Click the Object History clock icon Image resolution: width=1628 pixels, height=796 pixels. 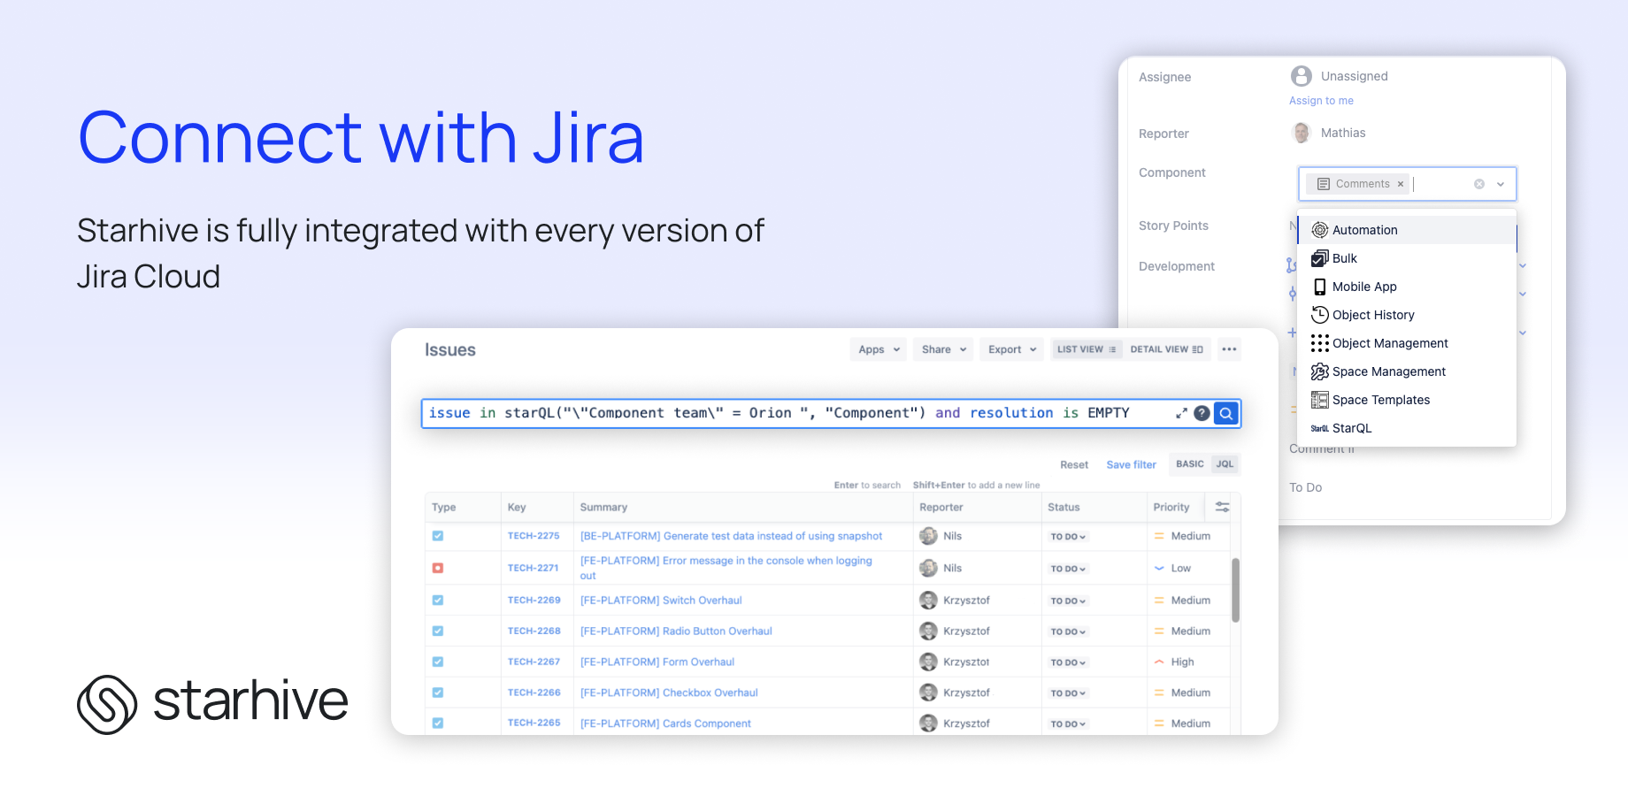(1320, 315)
